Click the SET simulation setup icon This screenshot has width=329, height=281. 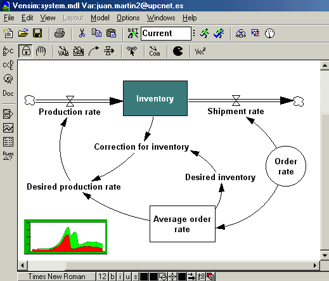(x=133, y=34)
